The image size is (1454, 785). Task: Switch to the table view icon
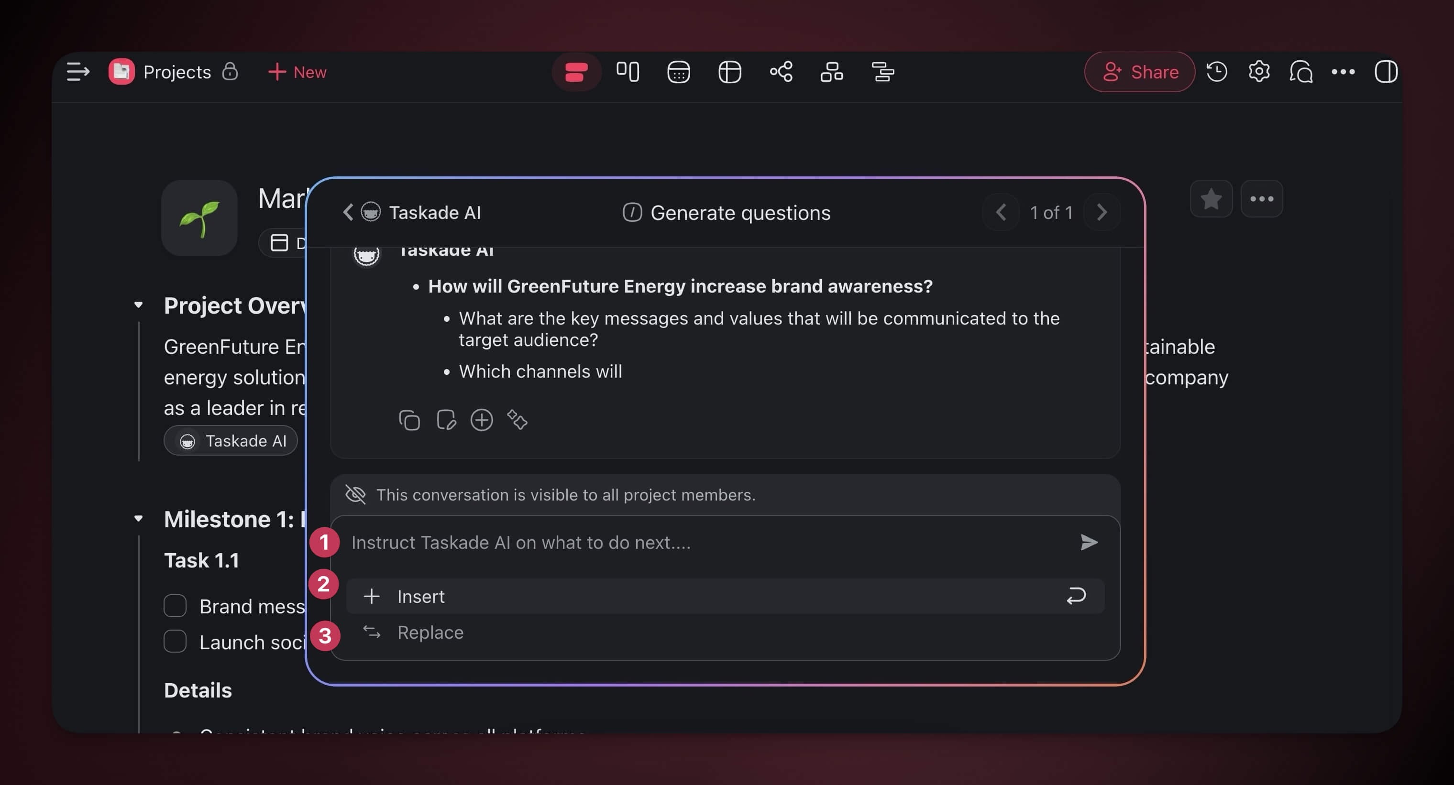729,72
